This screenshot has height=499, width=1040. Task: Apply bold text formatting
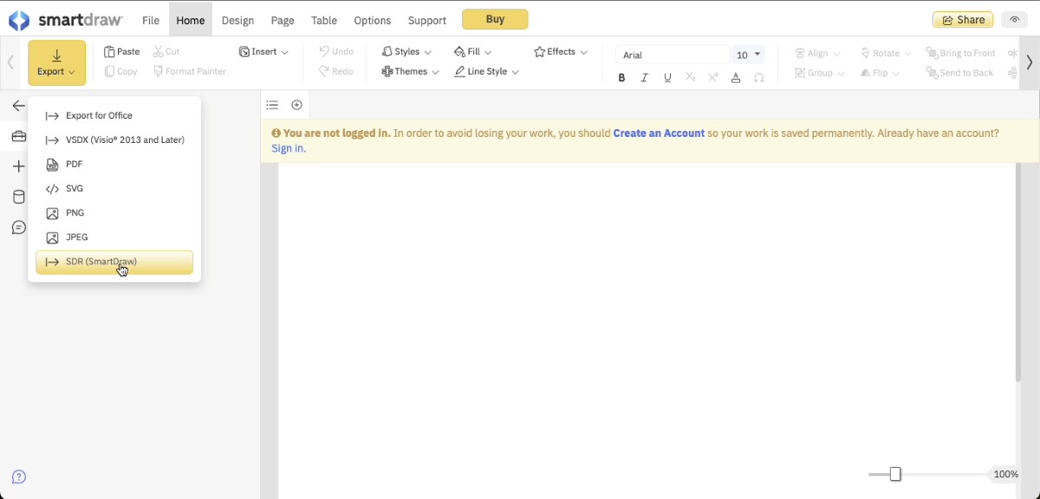tap(621, 78)
